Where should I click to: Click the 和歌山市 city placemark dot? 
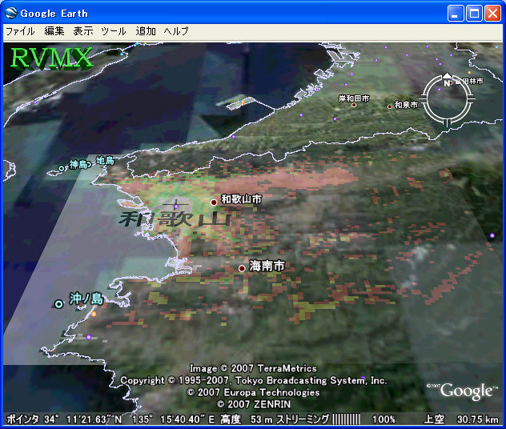click(x=214, y=202)
